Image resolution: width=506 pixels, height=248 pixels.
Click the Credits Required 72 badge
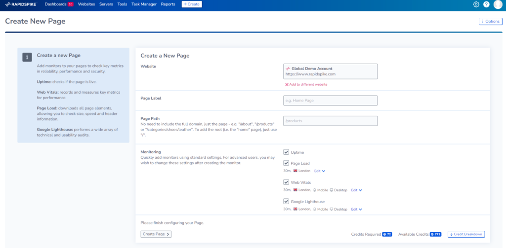pyautogui.click(x=387, y=235)
